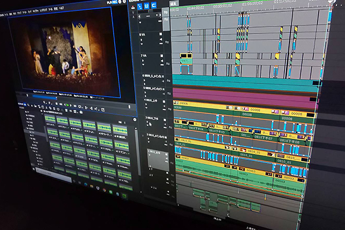
Task: Expand track 5 with upper triangle
Action: click(x=146, y=92)
